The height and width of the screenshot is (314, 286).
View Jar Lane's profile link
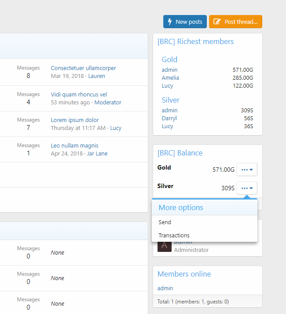pos(98,154)
